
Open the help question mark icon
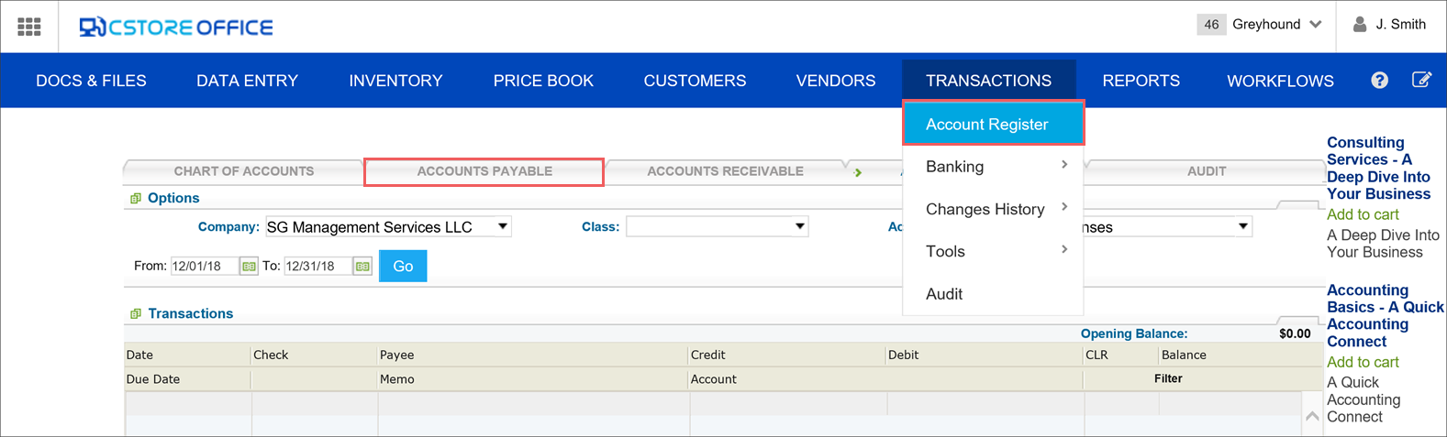point(1379,81)
